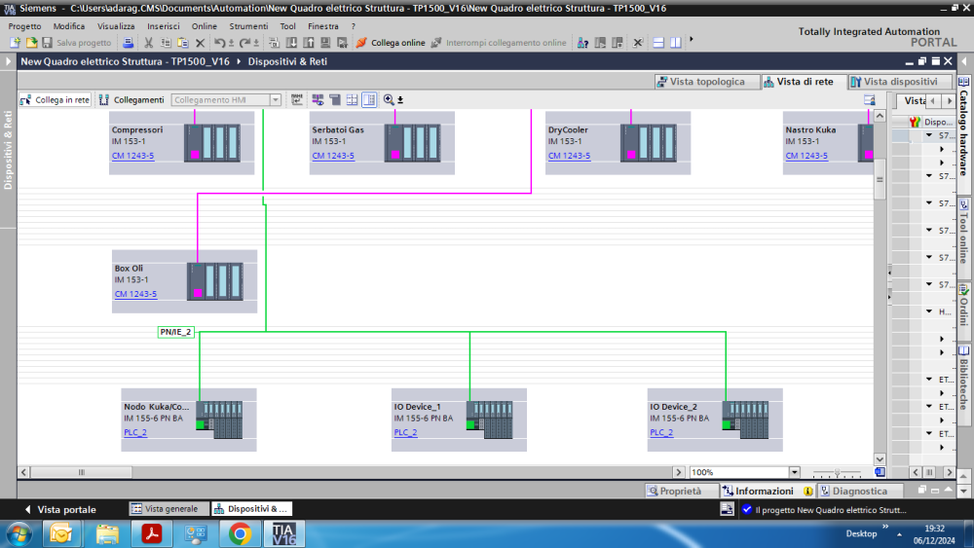The image size is (974, 548).
Task: Click the Undo arrow icon
Action: pyautogui.click(x=219, y=43)
